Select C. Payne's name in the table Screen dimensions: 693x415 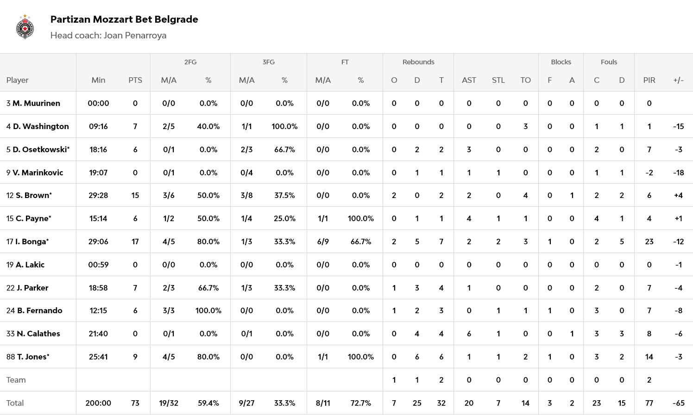(33, 218)
